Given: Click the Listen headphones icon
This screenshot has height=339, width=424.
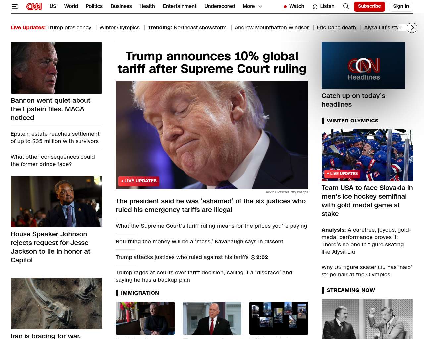Looking at the screenshot, I should (x=315, y=6).
